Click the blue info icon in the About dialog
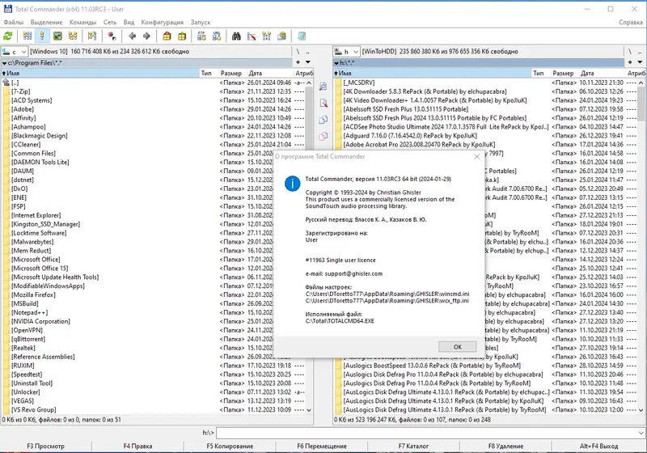Image resolution: width=647 pixels, height=453 pixels. pos(293,184)
